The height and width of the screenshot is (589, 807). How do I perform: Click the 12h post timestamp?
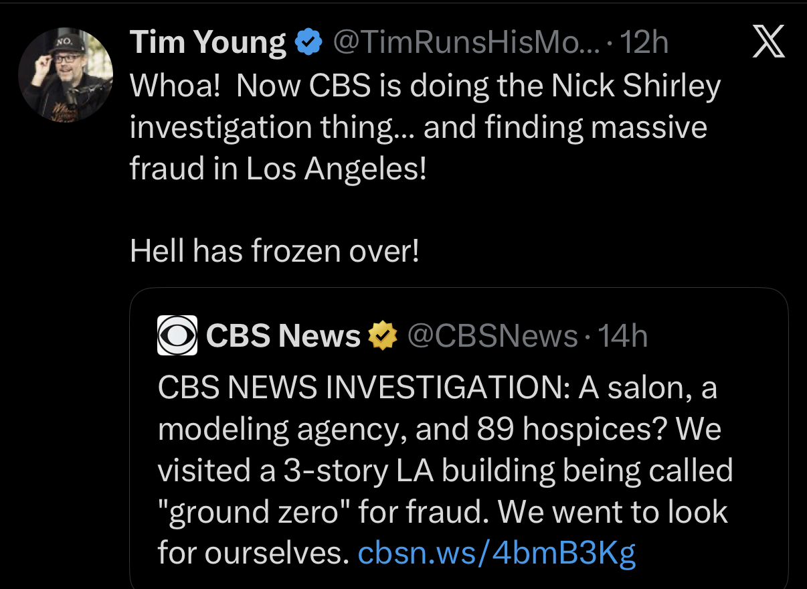click(x=644, y=44)
